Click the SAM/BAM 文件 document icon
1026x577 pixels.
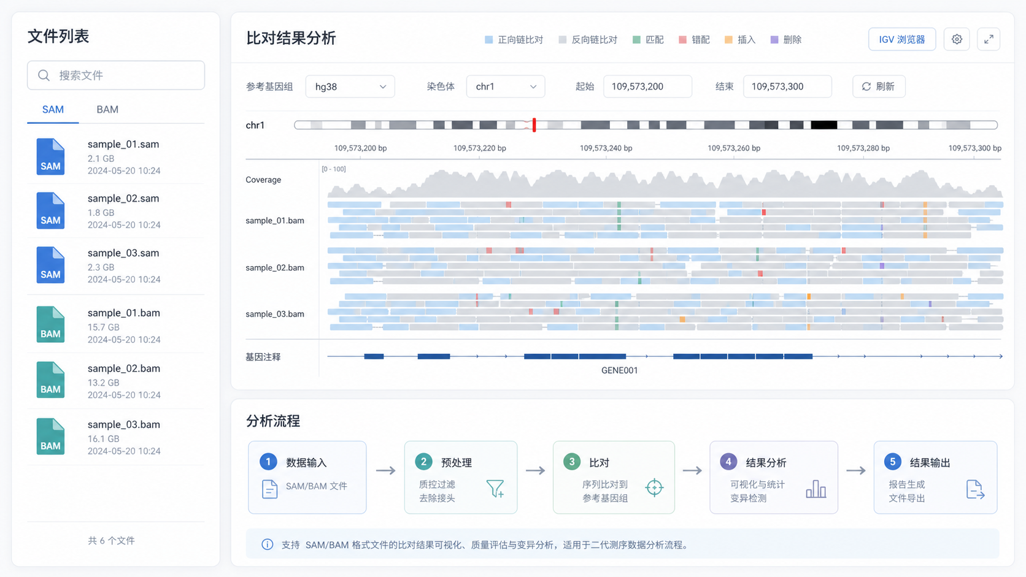[x=269, y=489]
